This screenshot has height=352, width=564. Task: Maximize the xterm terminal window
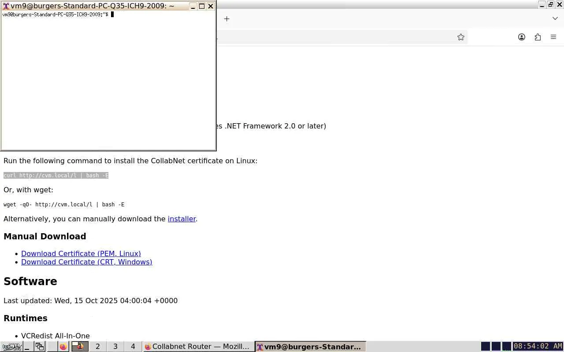[x=202, y=6]
